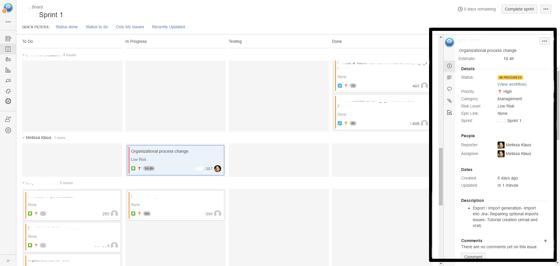Show the issue details info tab icon
Image resolution: width=560 pixels, height=266 pixels.
tap(449, 66)
